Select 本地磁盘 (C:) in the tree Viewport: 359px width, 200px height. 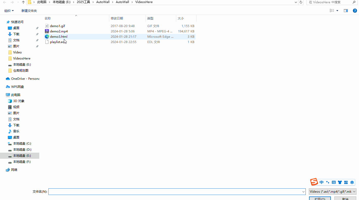pos(22,144)
